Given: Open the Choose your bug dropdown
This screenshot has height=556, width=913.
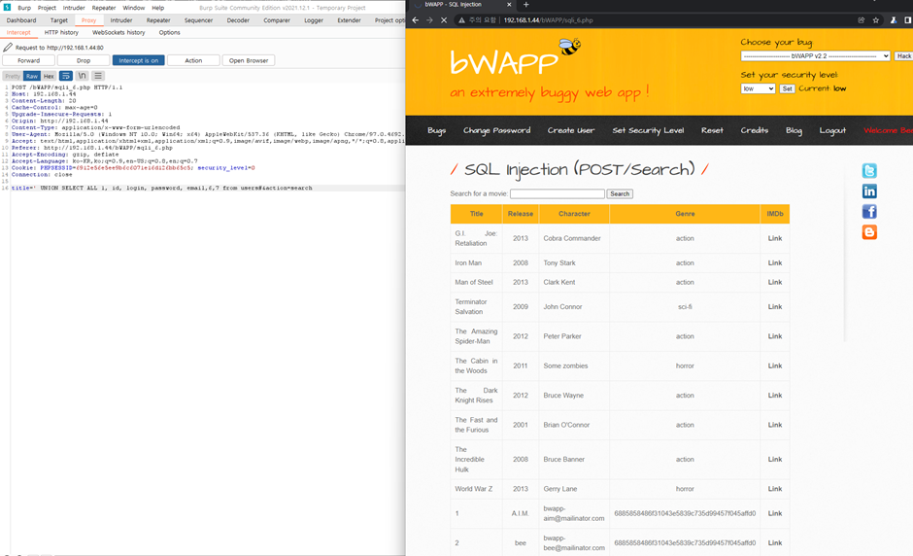Looking at the screenshot, I should (x=815, y=56).
